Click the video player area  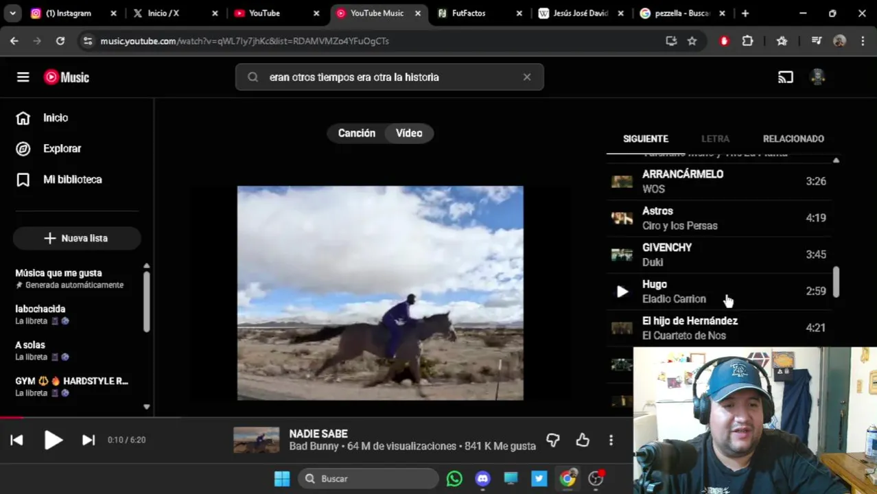point(380,293)
